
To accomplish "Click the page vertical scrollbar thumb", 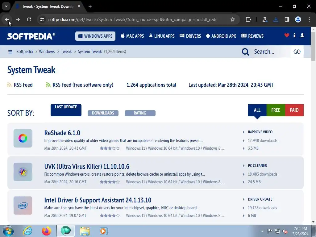I will [x=313, y=46].
